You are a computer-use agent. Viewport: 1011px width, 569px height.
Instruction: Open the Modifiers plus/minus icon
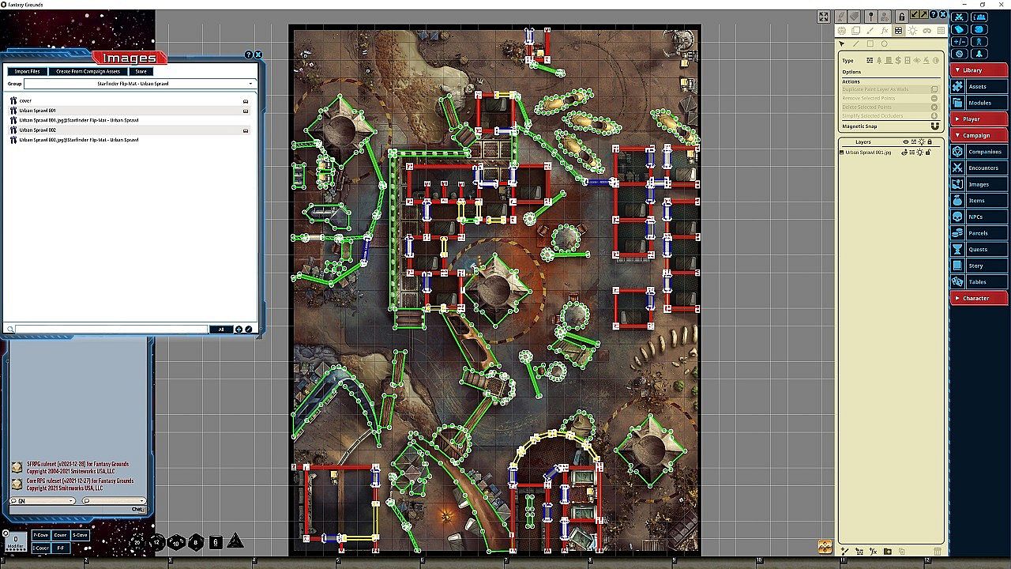[960, 42]
